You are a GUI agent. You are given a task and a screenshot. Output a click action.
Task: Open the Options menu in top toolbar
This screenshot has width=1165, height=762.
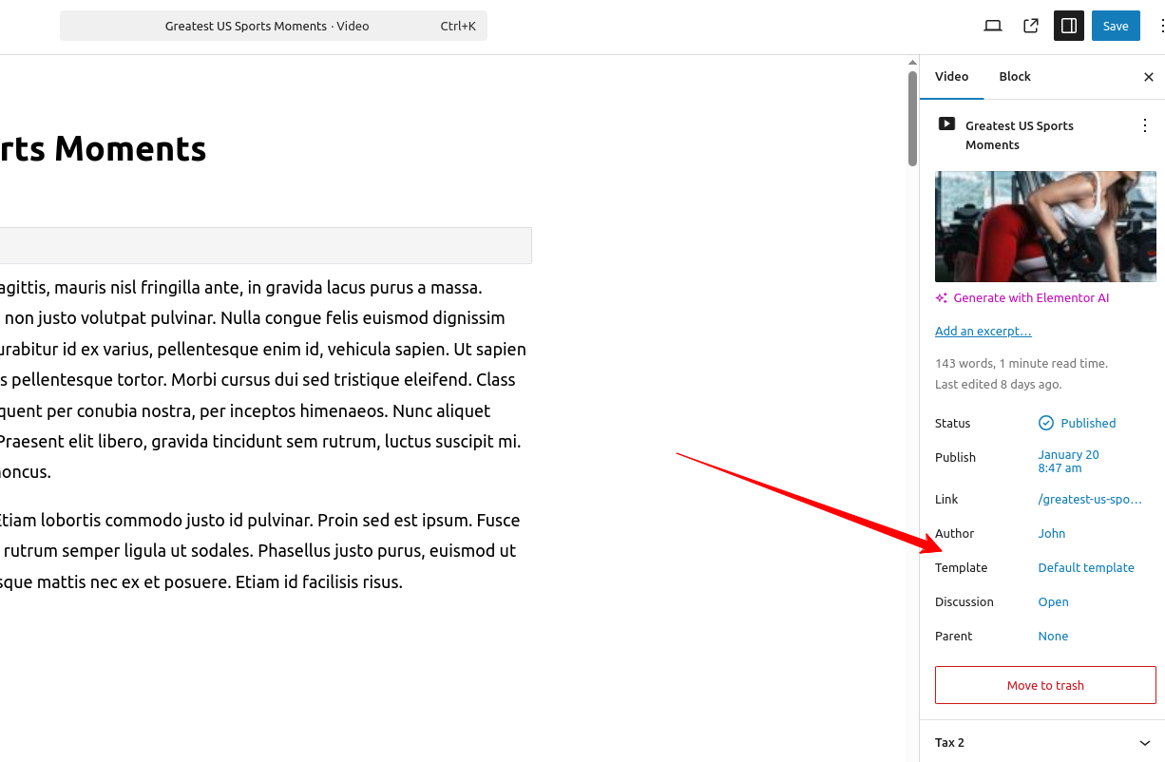click(1160, 26)
